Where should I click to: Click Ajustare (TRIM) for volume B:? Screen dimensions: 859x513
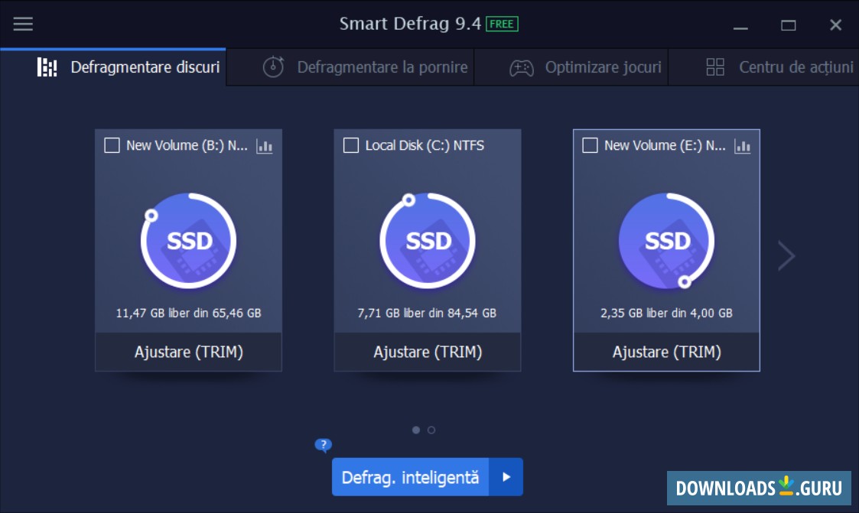188,352
